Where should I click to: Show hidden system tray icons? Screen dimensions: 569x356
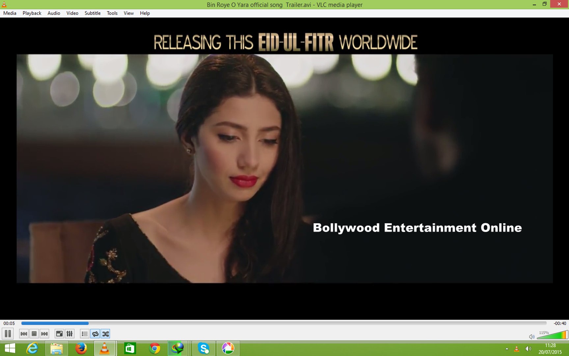pyautogui.click(x=507, y=349)
